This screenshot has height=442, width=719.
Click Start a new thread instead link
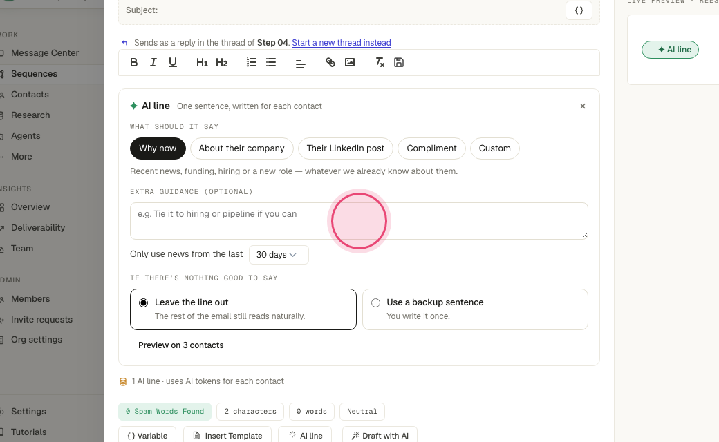tap(342, 43)
